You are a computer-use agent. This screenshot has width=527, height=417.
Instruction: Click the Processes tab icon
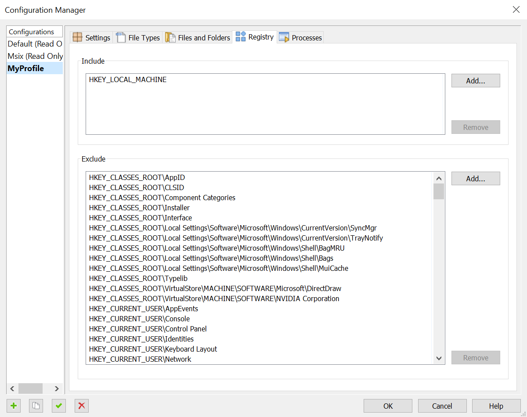tap(284, 37)
